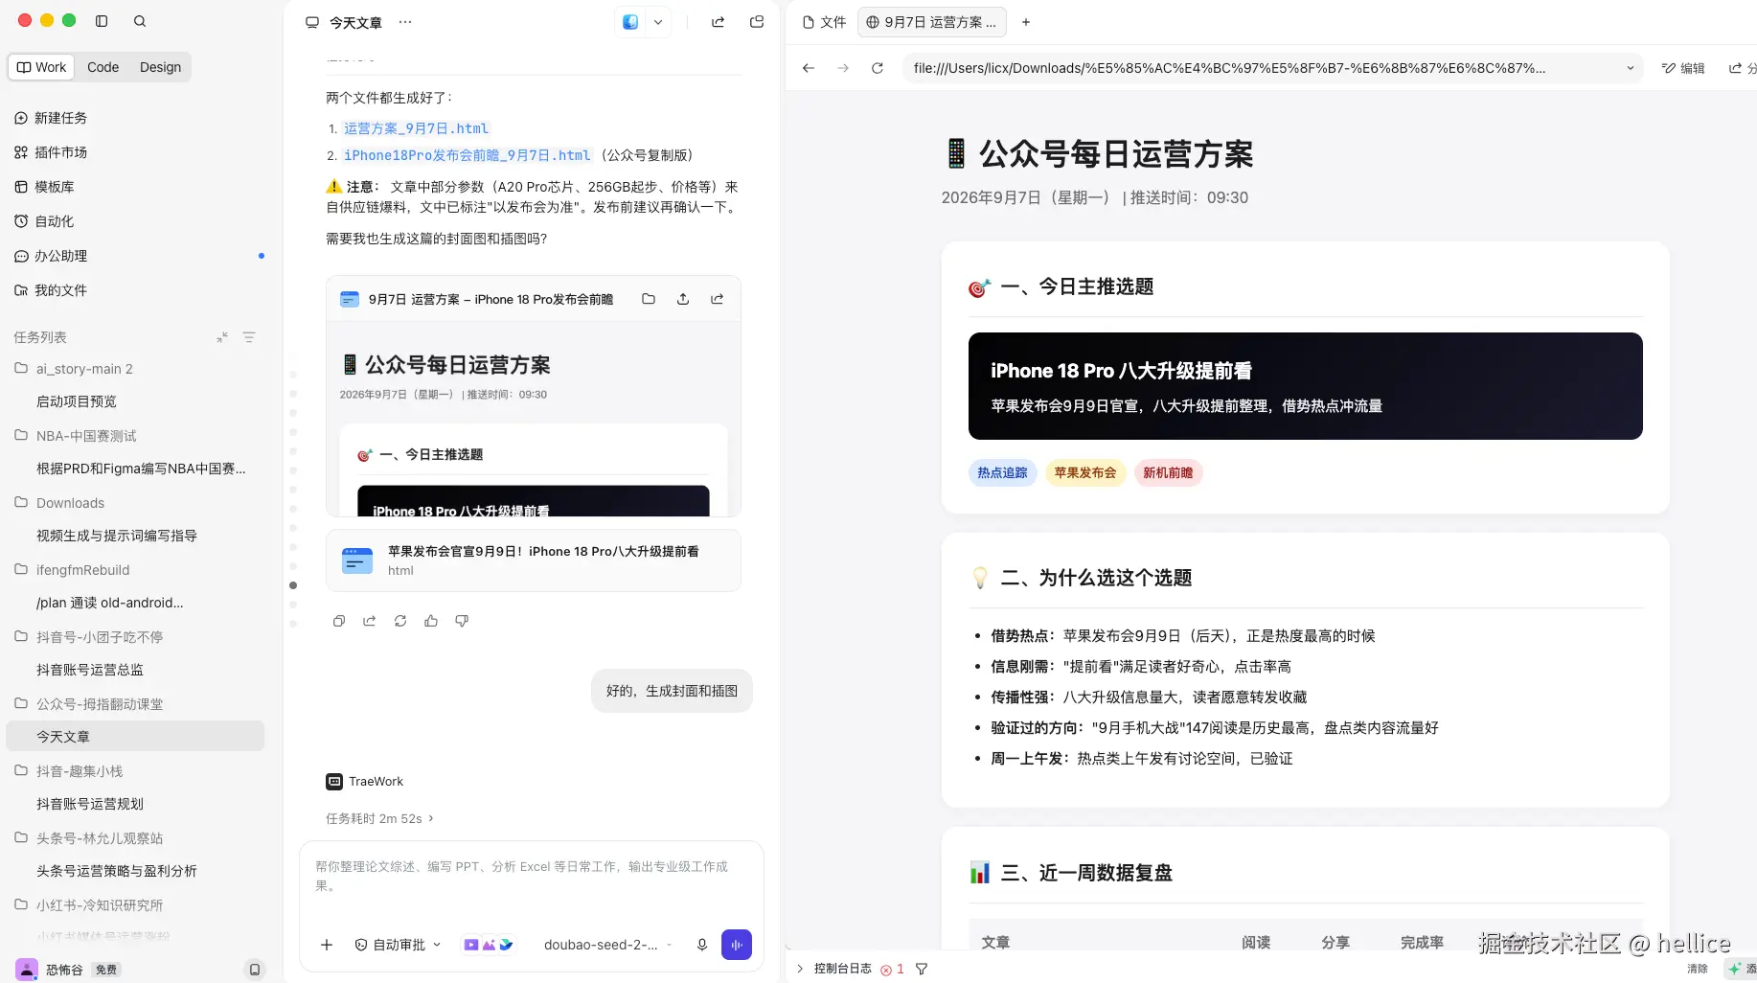1757x983 pixels.
Task: Select the 今天文章 task in the list
Action: 135,736
